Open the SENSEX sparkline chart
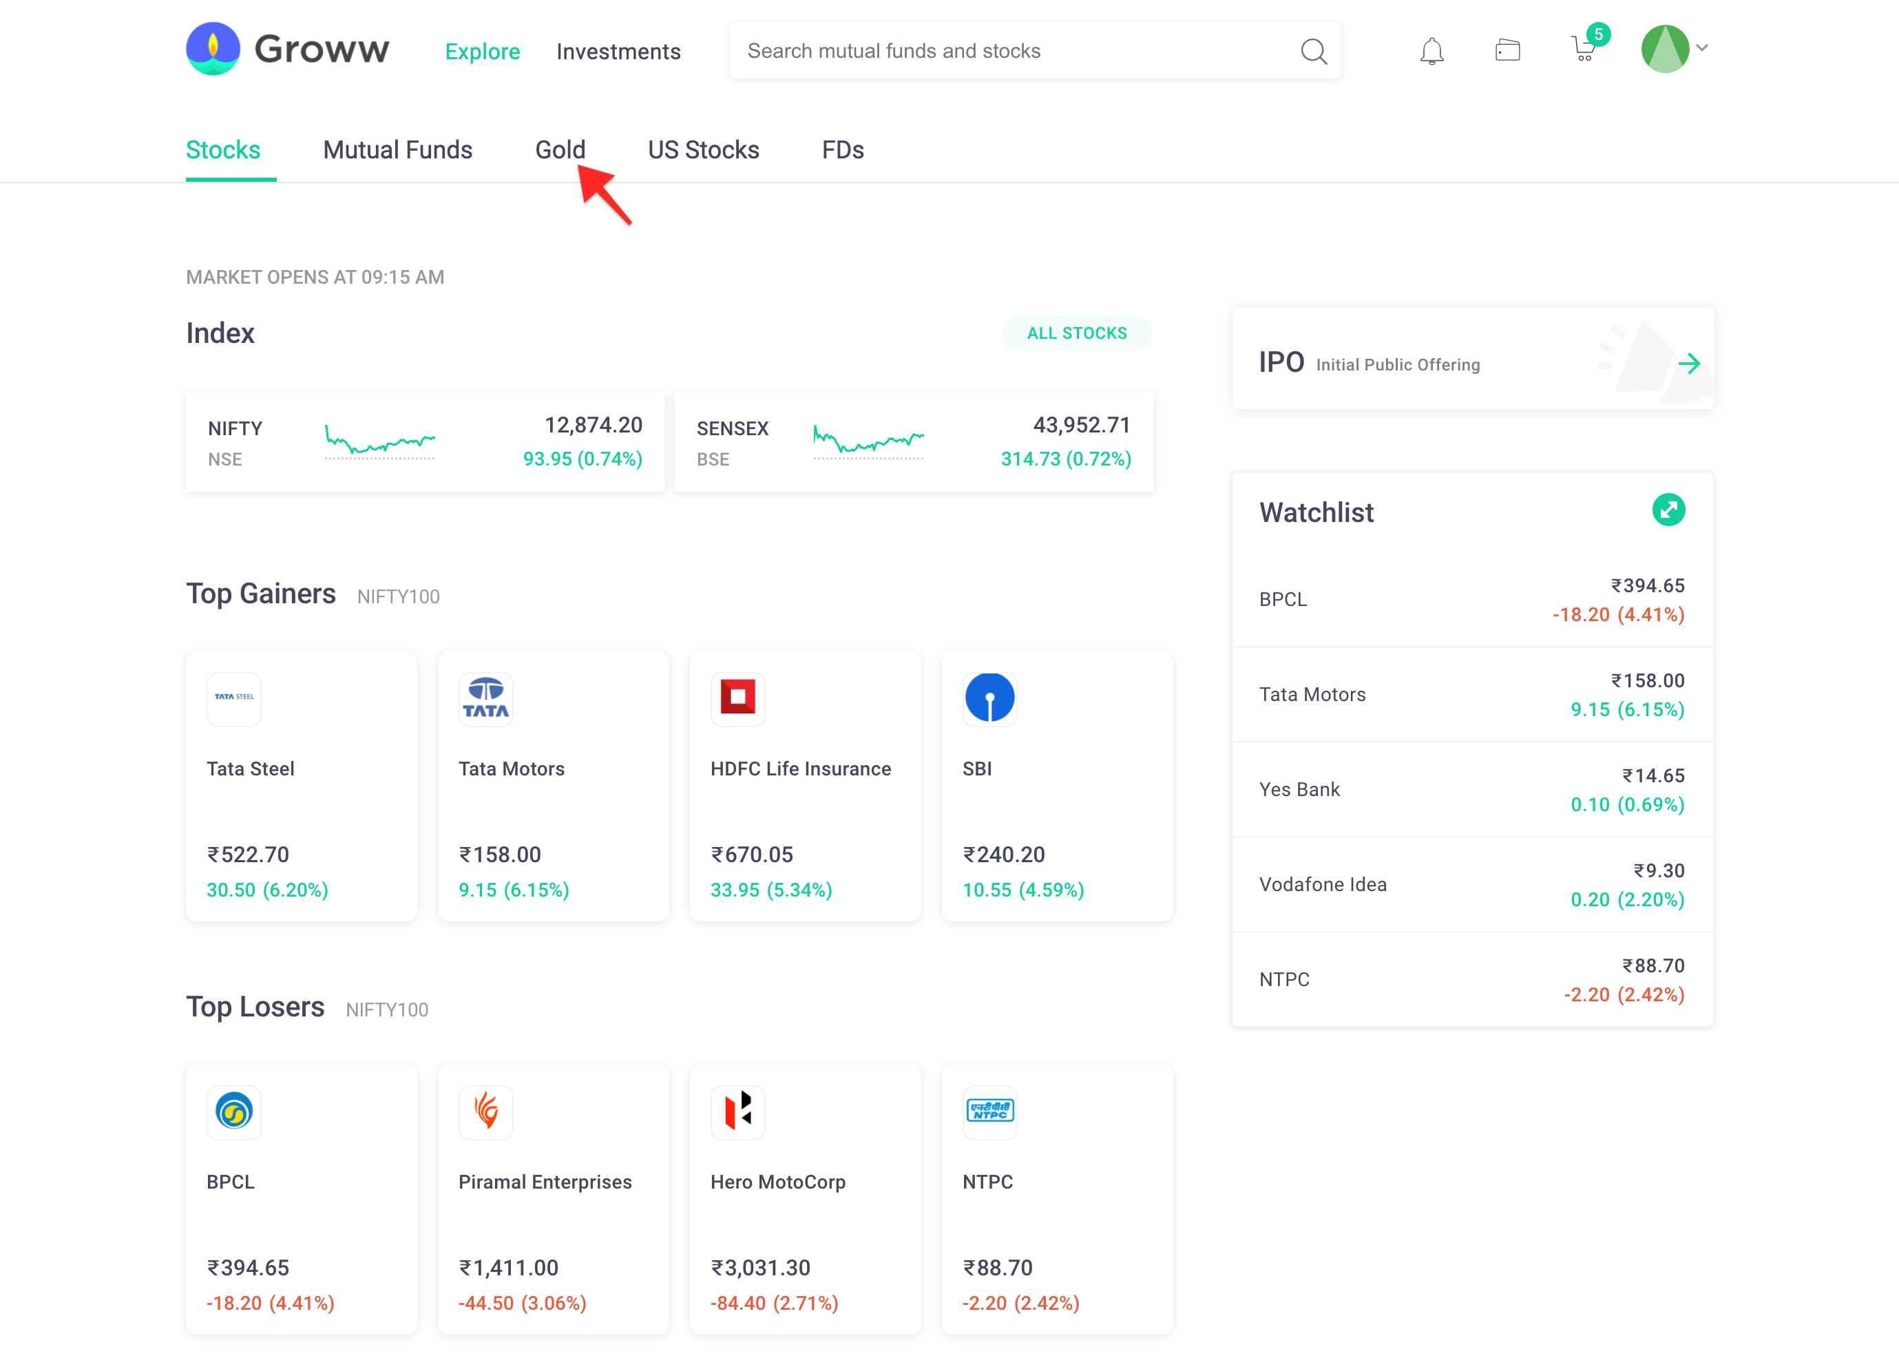Screen dimensions: 1899x1358 tap(869, 441)
